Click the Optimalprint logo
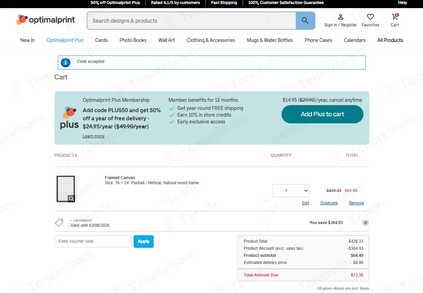This screenshot has height=293, width=423. click(46, 20)
